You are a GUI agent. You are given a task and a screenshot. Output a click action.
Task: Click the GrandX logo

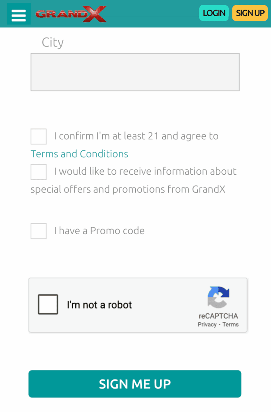coord(71,14)
